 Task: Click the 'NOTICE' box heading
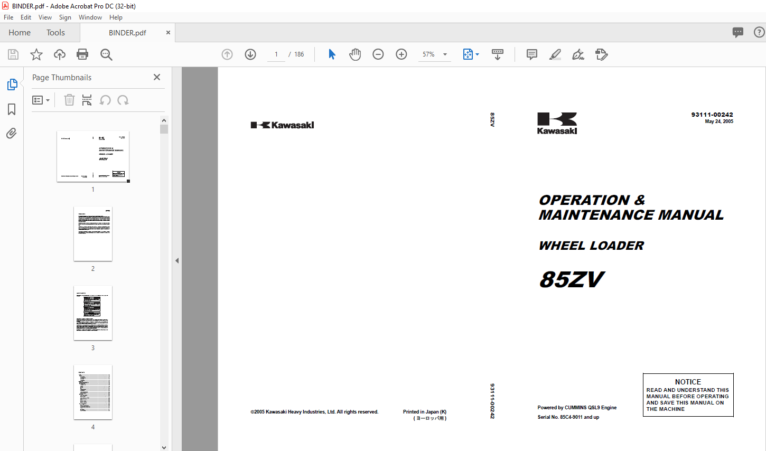coord(688,382)
